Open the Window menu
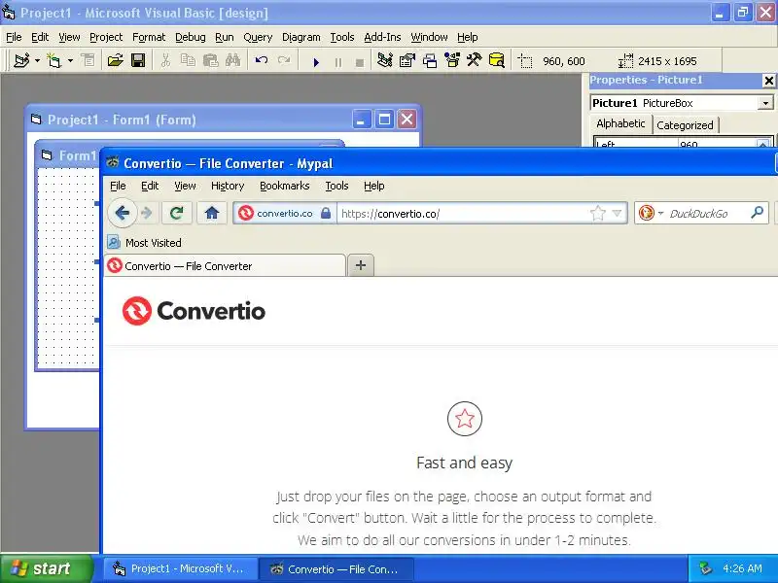 click(x=429, y=37)
